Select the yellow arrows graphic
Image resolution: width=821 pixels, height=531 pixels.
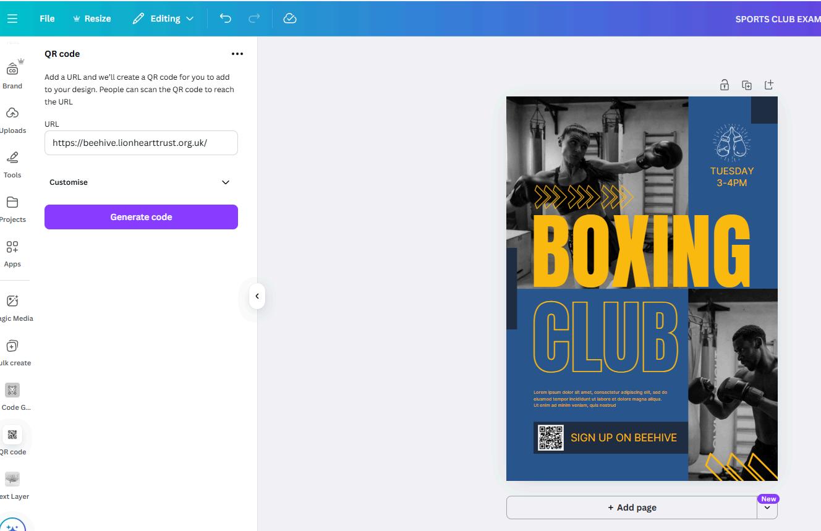click(584, 197)
